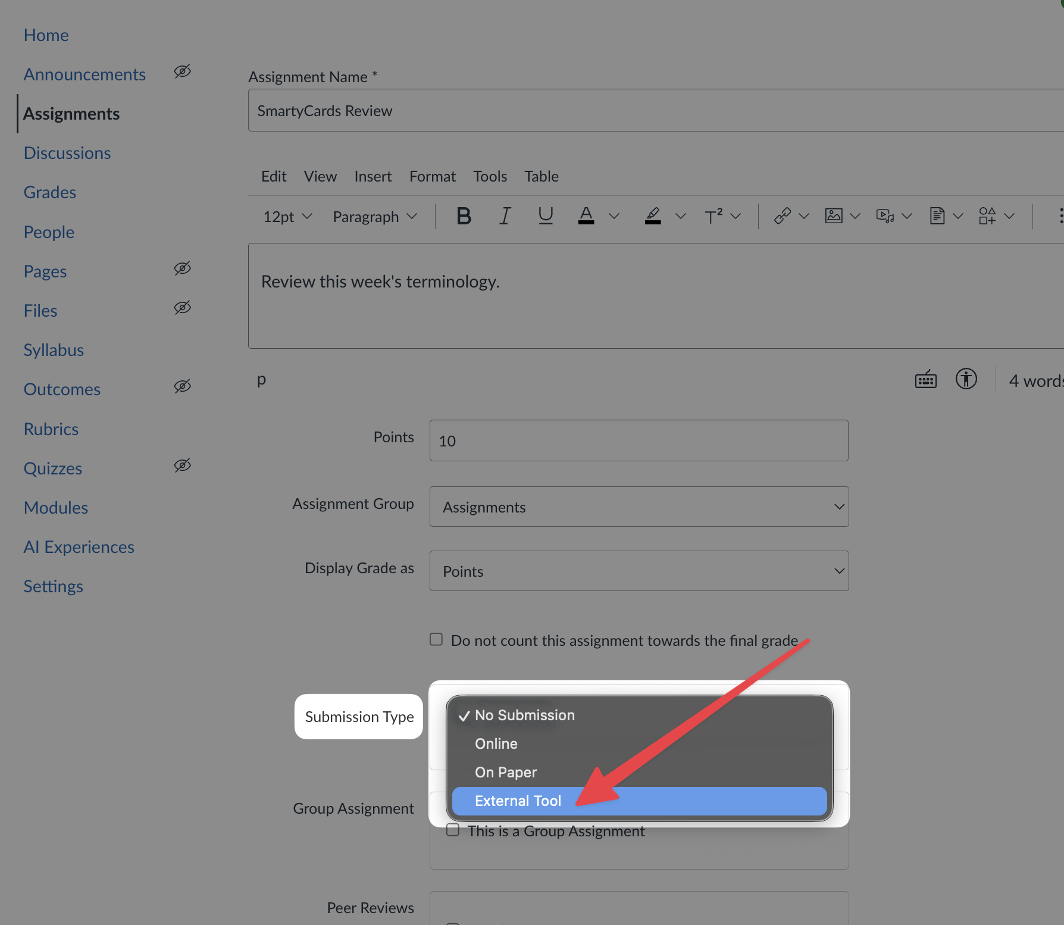
Task: Open Quizzes link in course navigation
Action: [53, 468]
